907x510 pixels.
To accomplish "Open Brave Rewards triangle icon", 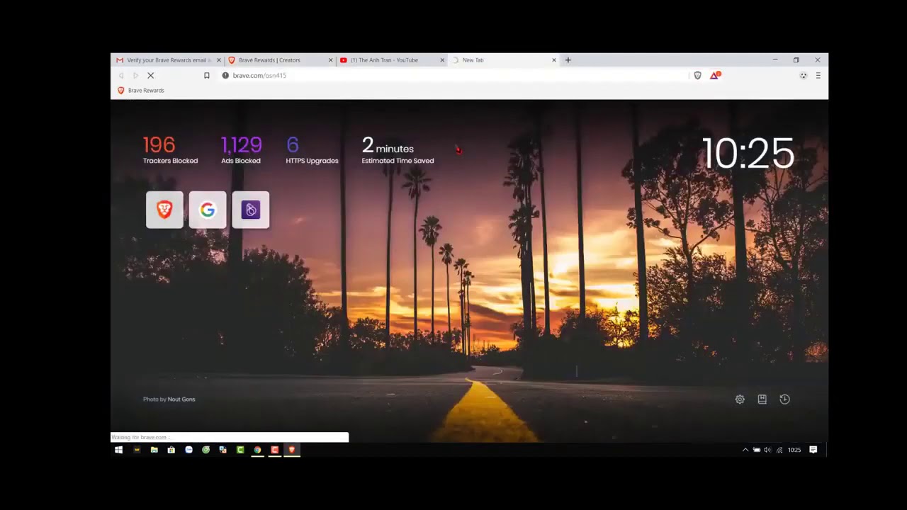I will (714, 75).
